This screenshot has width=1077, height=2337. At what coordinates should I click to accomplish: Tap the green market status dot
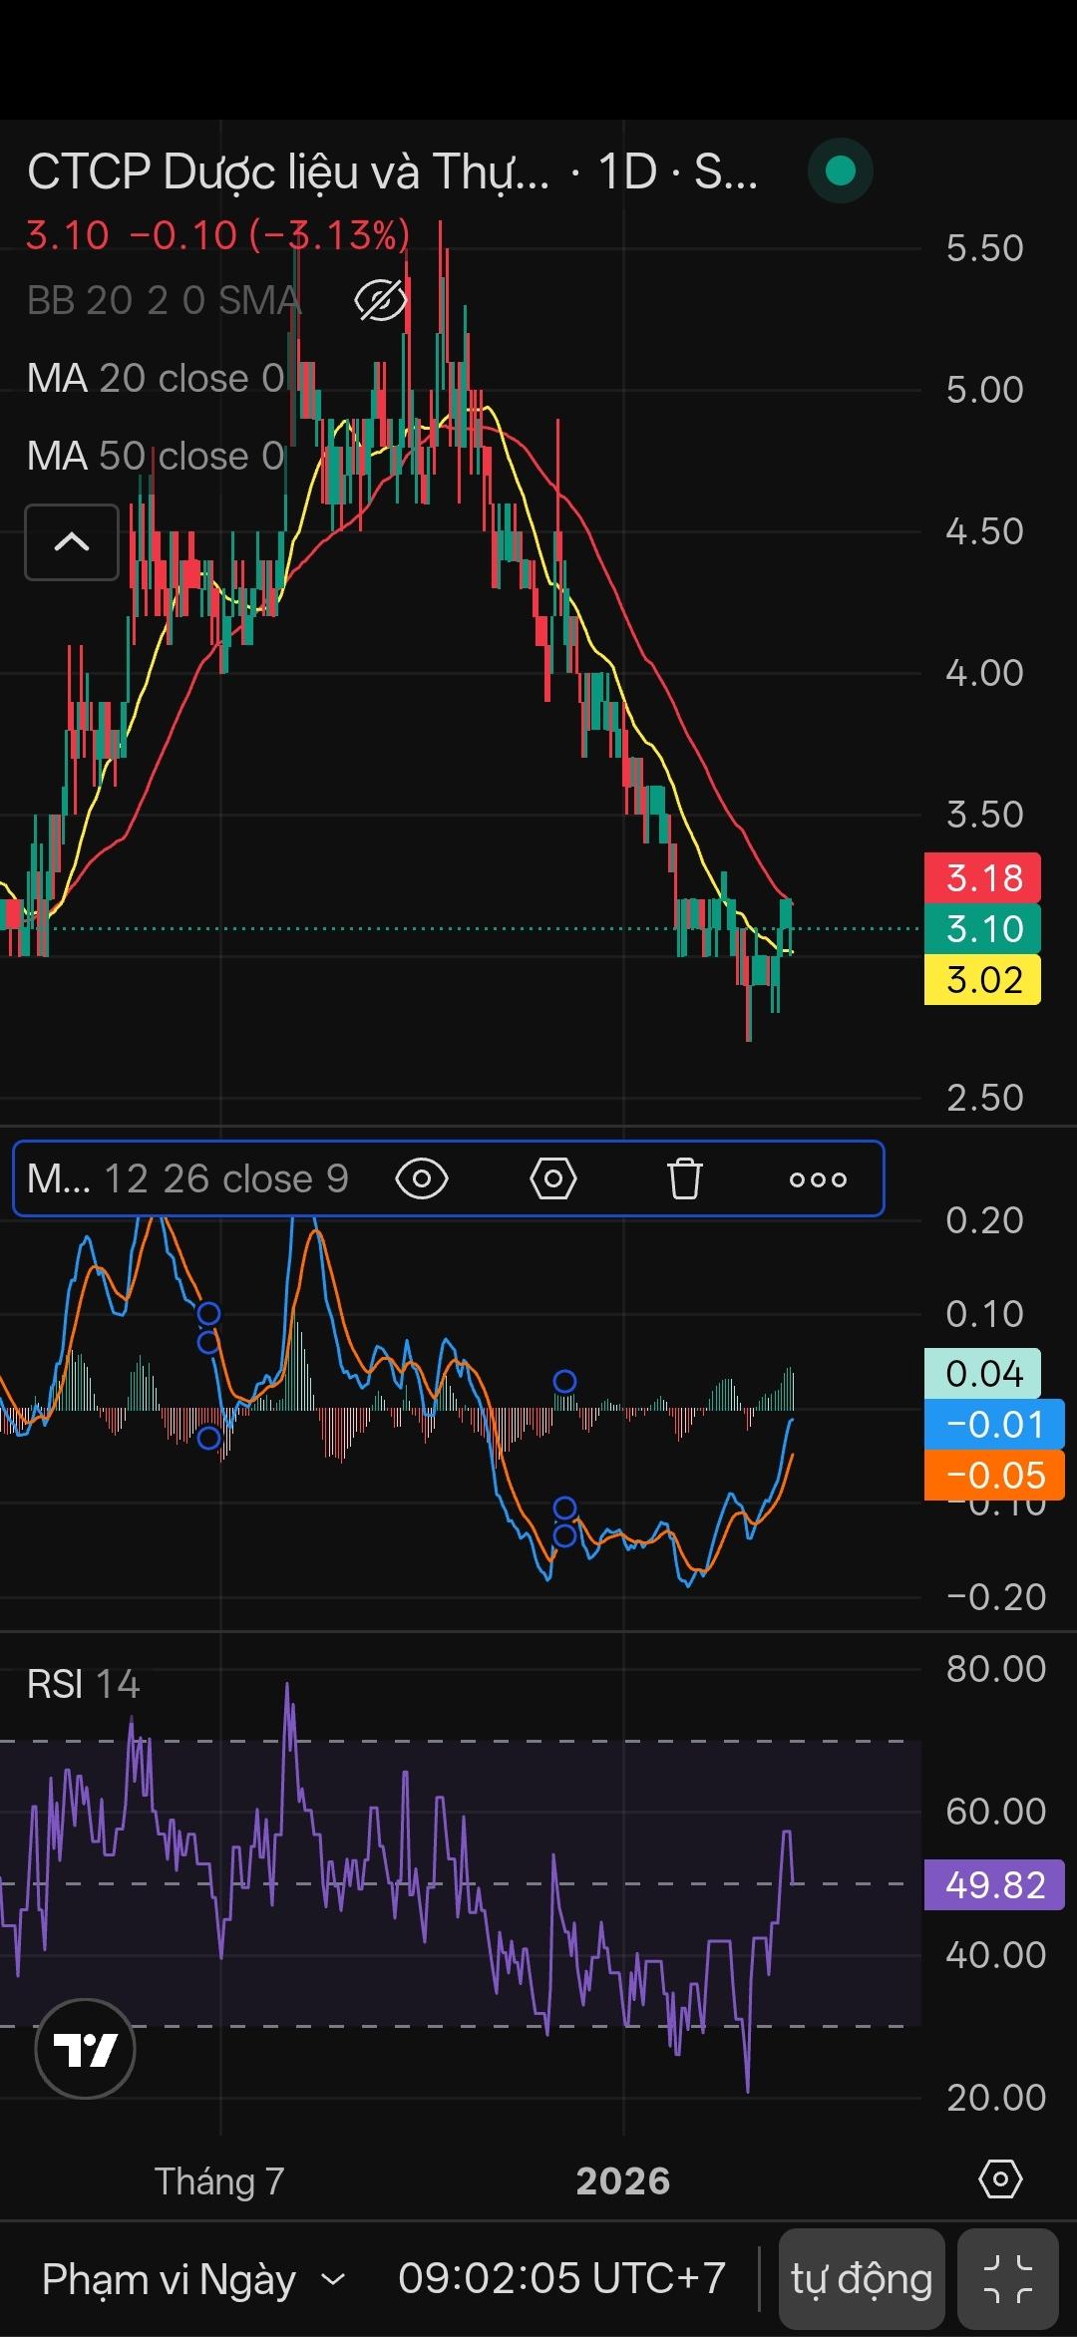tap(841, 171)
